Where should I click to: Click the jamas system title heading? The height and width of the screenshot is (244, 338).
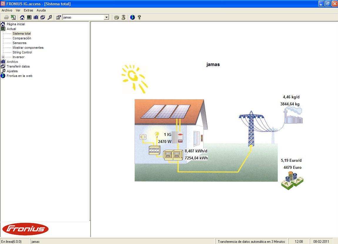[213, 65]
